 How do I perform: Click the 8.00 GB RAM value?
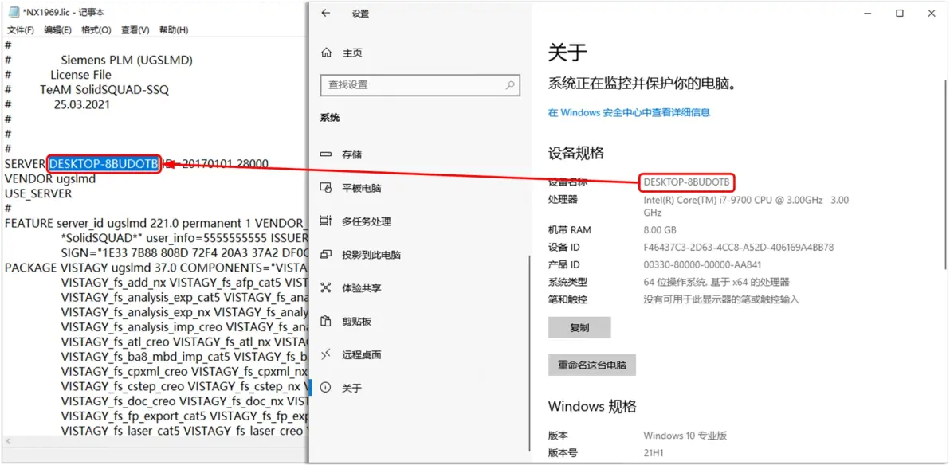pyautogui.click(x=660, y=230)
